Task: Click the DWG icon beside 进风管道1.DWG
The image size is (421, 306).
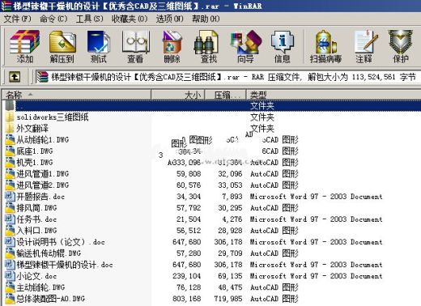Action: (x=10, y=174)
